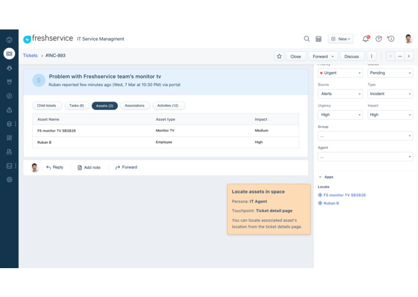Viewport: 418px width, 297px height.
Task: Go to the previous ticket arrow
Action: pyautogui.click(x=390, y=56)
